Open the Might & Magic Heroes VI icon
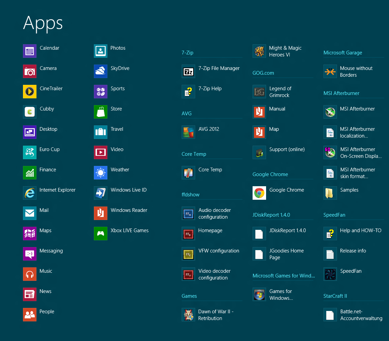The image size is (389, 341). coord(259,51)
